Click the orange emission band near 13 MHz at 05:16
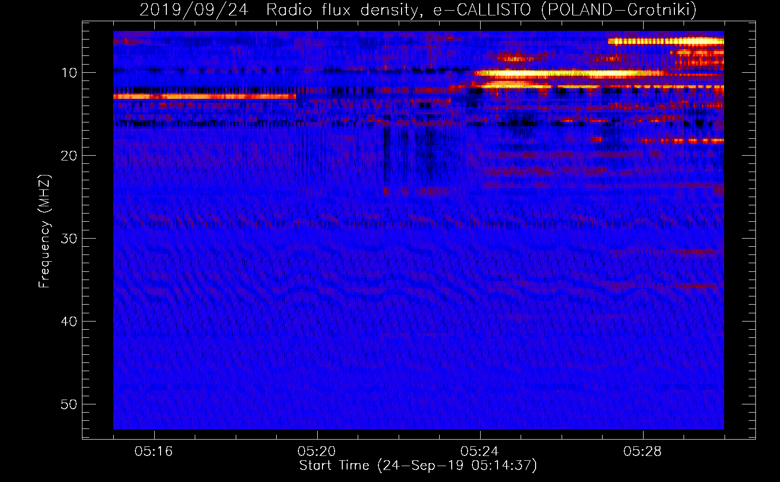The image size is (780, 482). [x=204, y=96]
